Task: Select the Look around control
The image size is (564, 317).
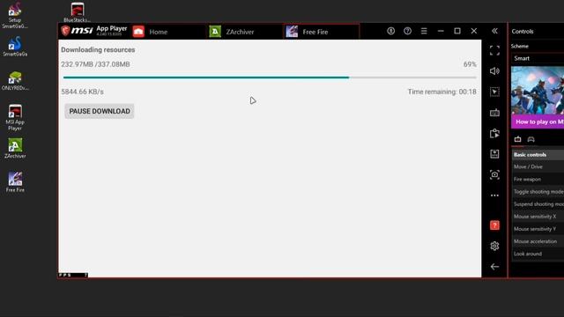Action: (x=538, y=254)
